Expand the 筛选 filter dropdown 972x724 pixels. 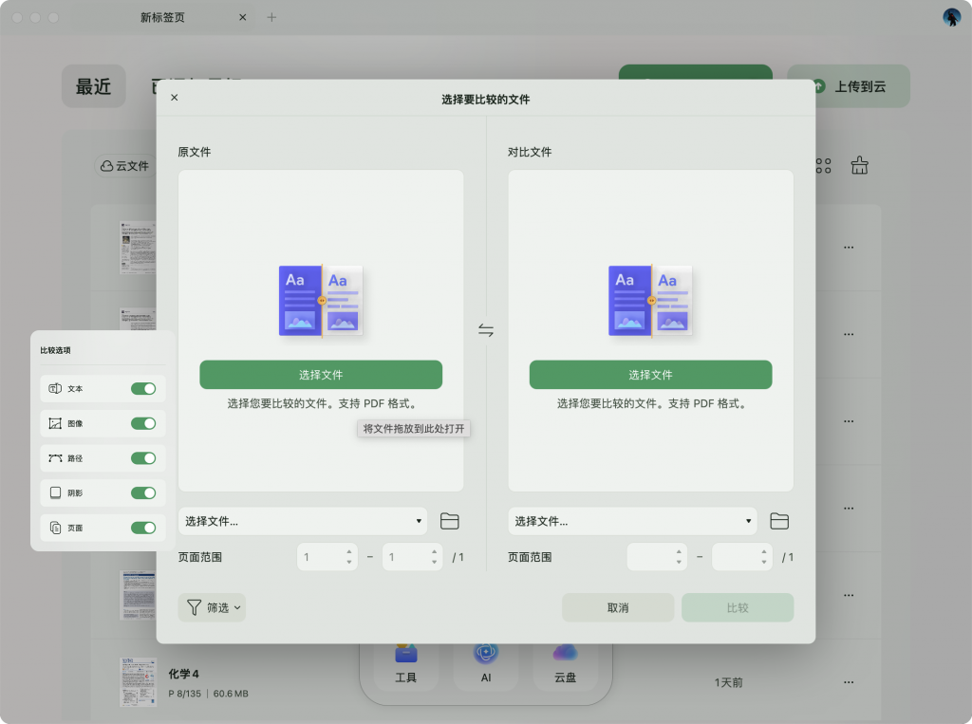coord(212,607)
